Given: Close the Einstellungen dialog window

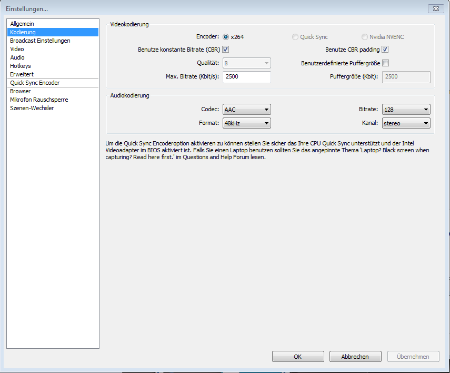Looking at the screenshot, I should [x=436, y=8].
